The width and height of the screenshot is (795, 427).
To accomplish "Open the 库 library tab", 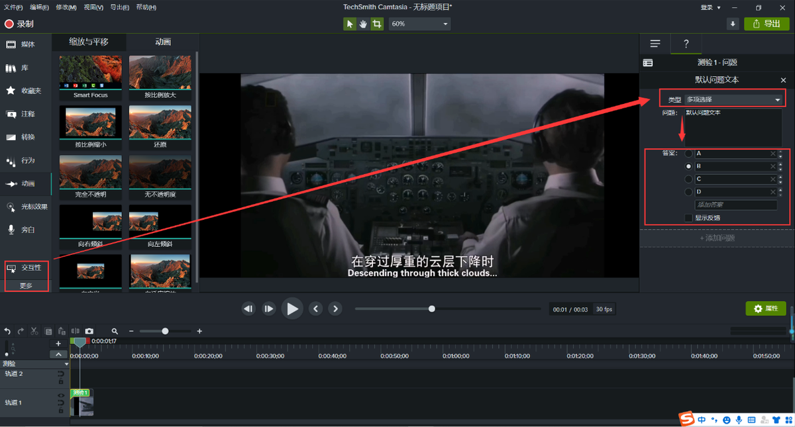I will click(26, 68).
